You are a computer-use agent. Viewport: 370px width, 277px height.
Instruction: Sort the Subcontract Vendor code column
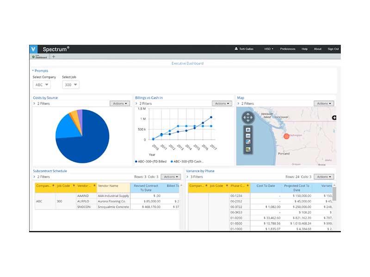(x=94, y=186)
